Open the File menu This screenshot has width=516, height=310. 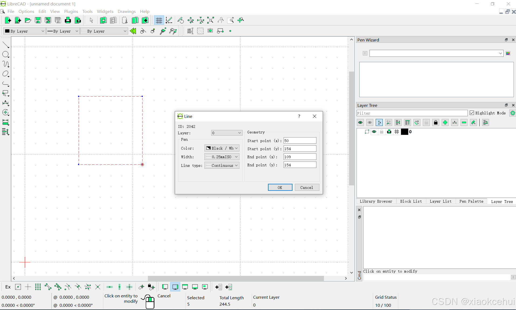click(x=11, y=11)
